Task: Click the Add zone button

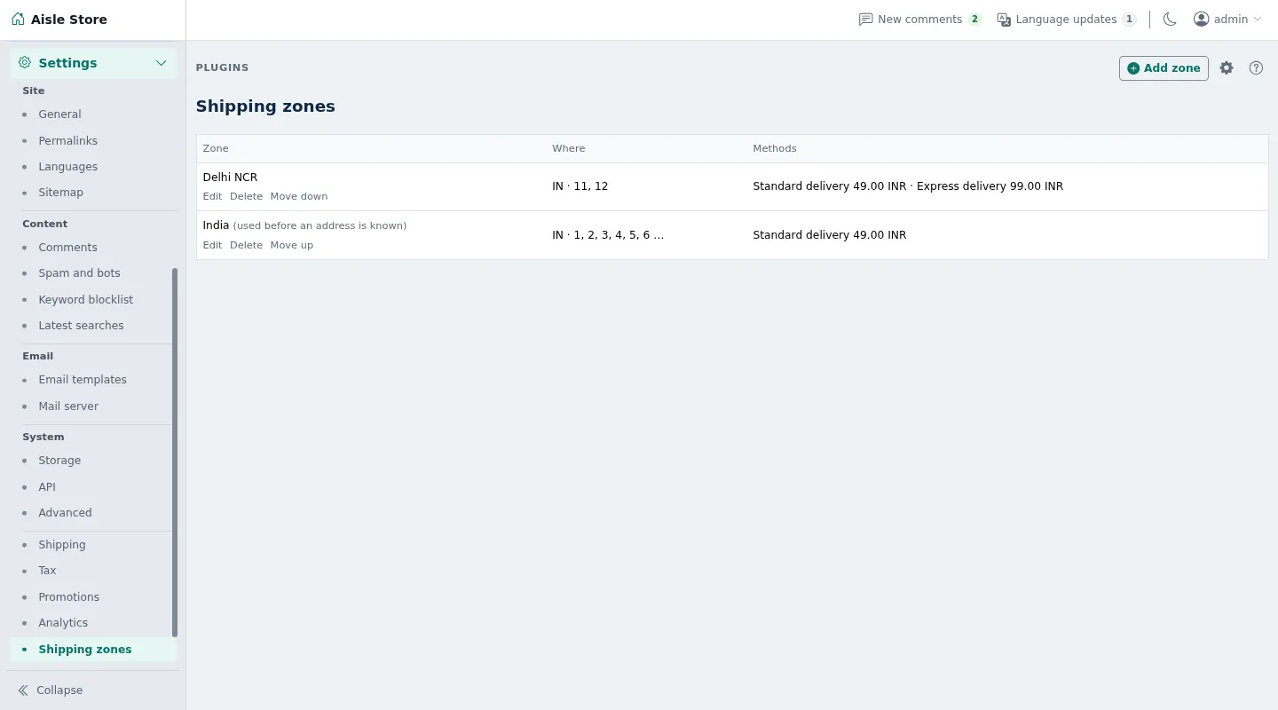Action: click(1164, 67)
